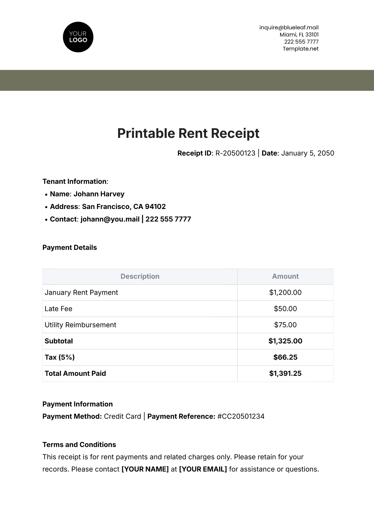Click the Template.net link in header

click(300, 49)
